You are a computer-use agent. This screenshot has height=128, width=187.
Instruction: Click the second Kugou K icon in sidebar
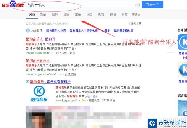point(182,70)
